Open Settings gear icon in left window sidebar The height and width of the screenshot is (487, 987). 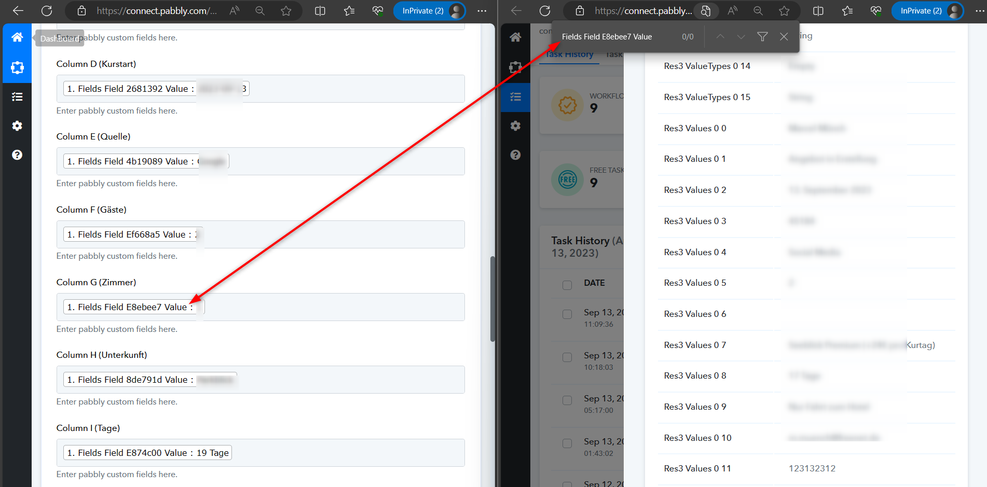coord(17,126)
